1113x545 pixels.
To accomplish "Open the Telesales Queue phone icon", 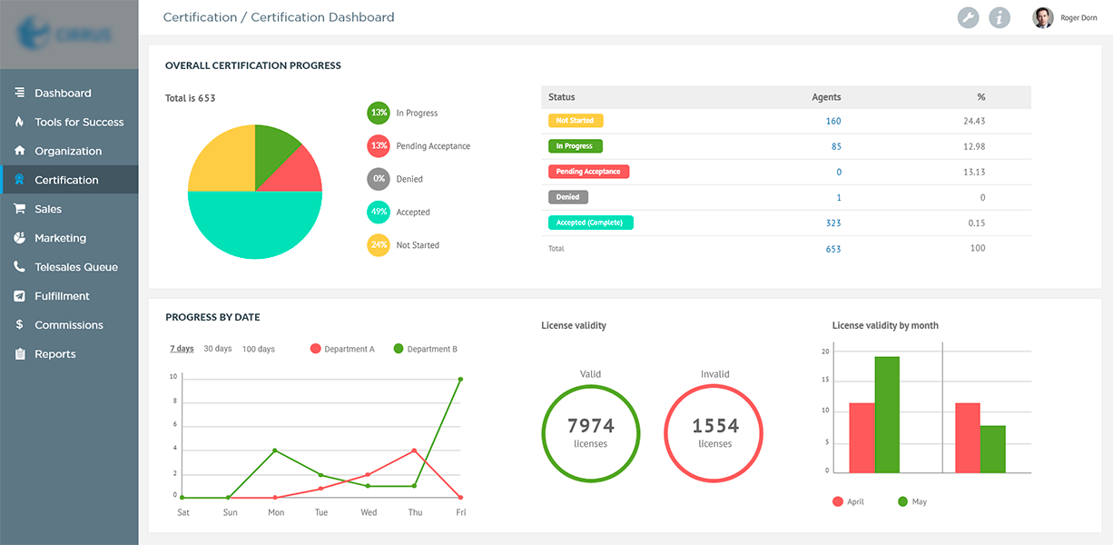I will point(19,267).
